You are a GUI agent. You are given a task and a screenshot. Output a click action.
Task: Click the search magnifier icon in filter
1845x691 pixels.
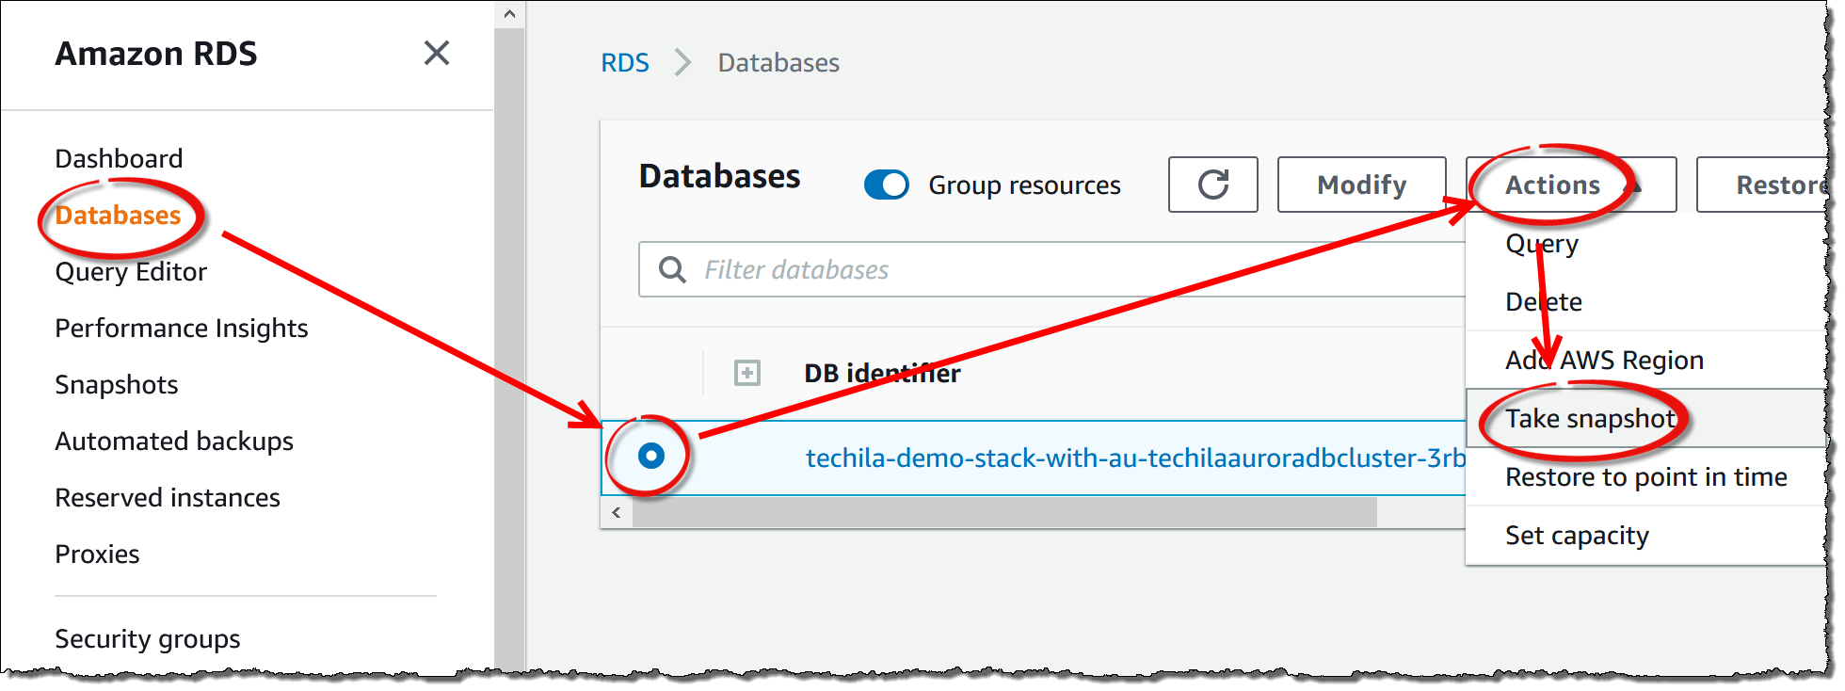[x=672, y=270]
